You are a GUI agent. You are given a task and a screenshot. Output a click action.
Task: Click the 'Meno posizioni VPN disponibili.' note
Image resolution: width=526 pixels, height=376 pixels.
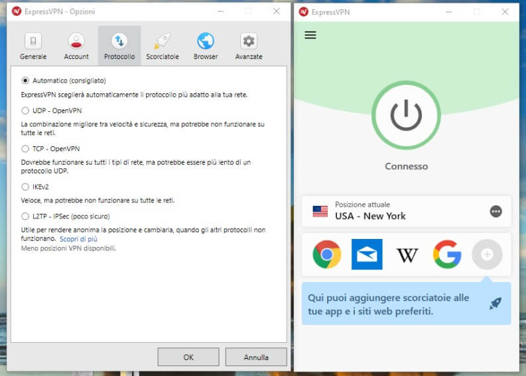click(x=68, y=248)
